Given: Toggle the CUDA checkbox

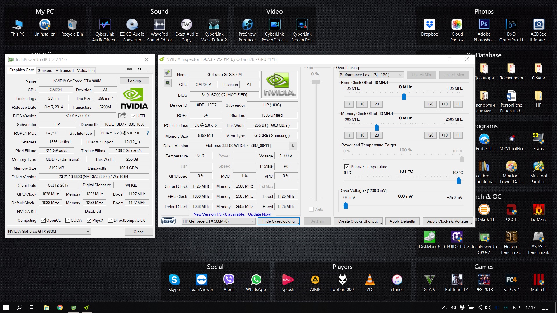Looking at the screenshot, I should click(x=68, y=220).
